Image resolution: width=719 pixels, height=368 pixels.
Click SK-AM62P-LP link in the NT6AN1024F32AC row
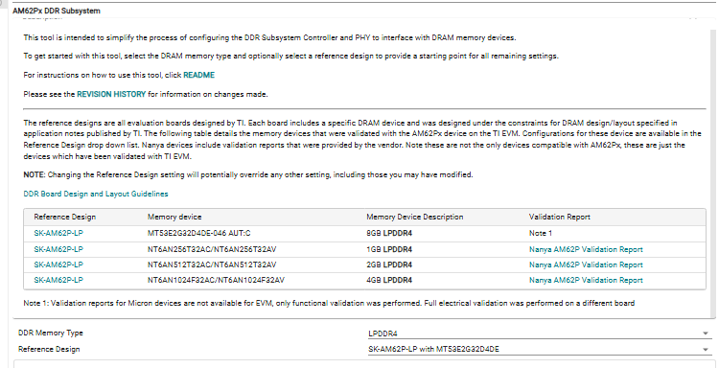click(x=58, y=280)
